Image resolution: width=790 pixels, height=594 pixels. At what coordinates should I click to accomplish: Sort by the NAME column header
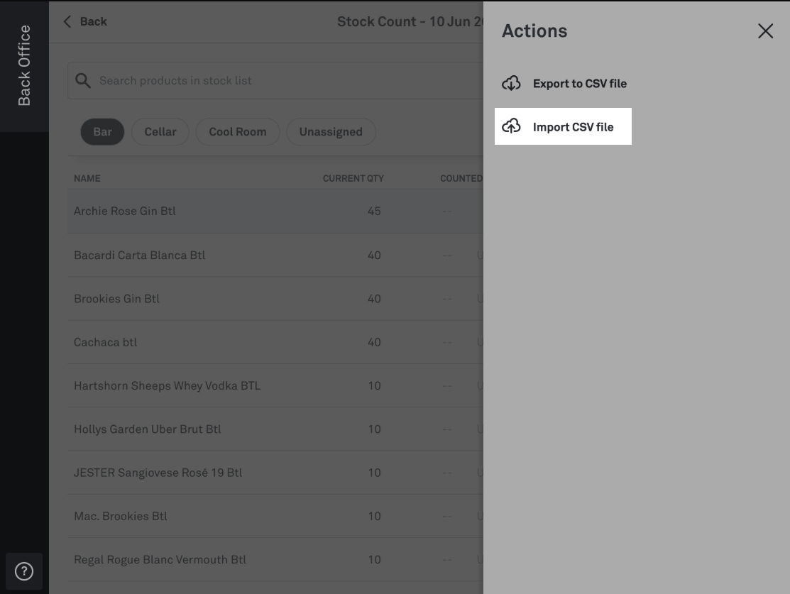[87, 178]
